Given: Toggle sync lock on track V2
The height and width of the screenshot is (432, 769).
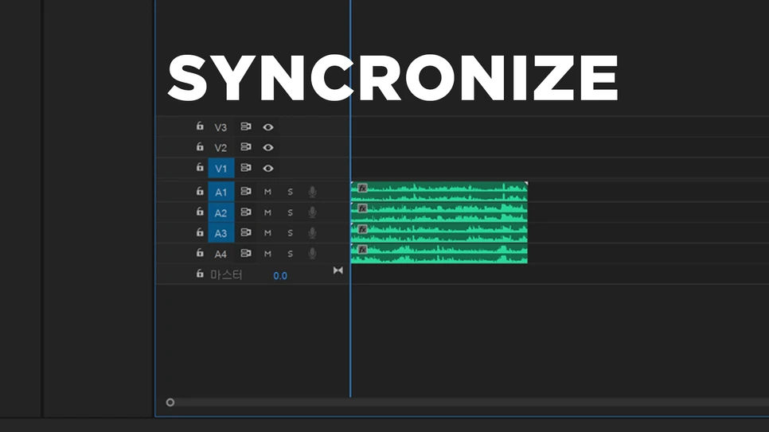Looking at the screenshot, I should (x=246, y=147).
